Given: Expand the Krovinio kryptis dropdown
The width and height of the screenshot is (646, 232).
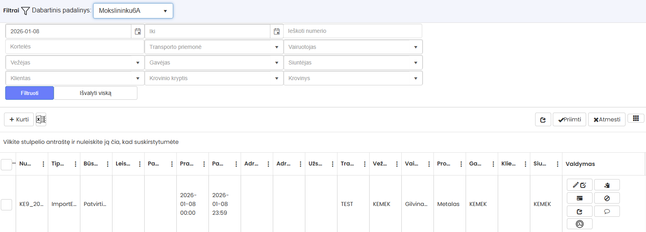Looking at the screenshot, I should (214, 78).
